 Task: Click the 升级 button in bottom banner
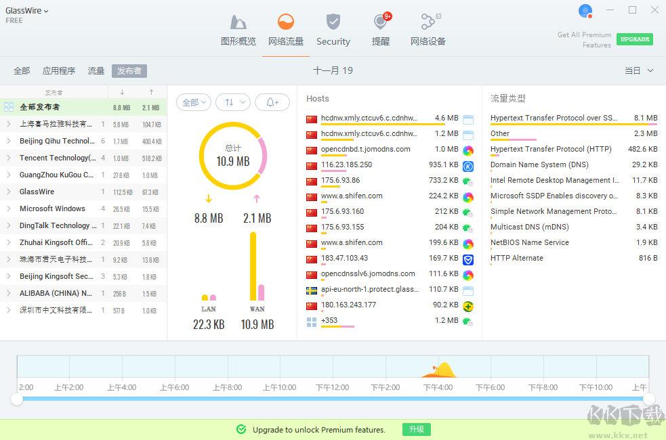pyautogui.click(x=417, y=430)
